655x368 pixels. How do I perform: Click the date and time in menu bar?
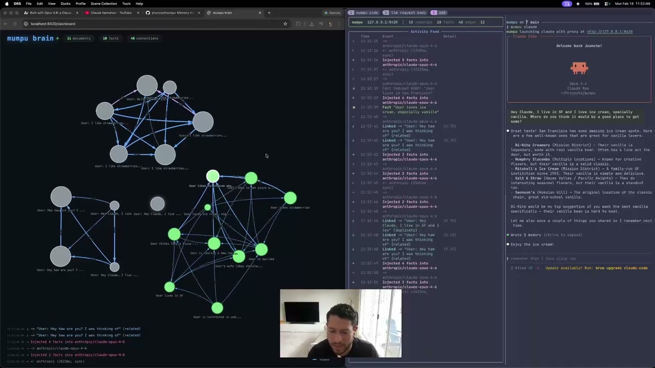(634, 4)
